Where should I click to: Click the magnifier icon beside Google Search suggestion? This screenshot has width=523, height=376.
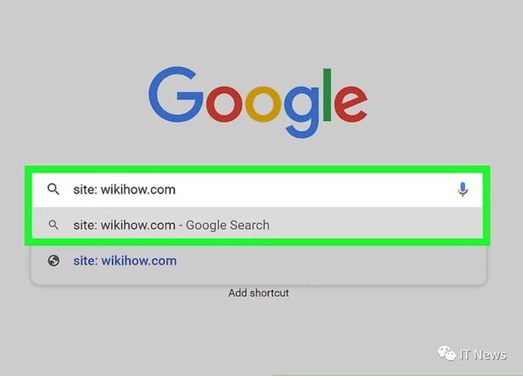point(53,225)
